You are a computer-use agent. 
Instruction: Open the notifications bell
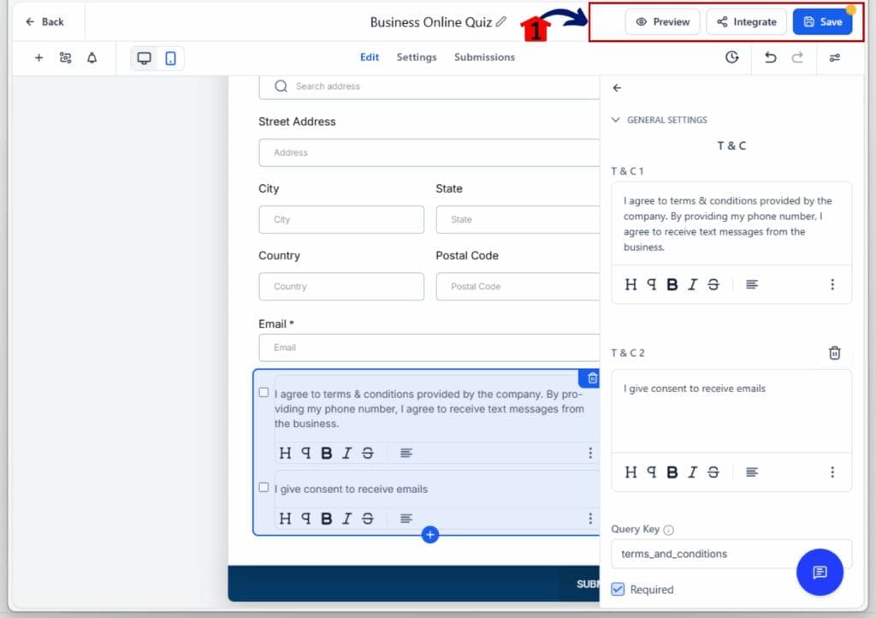click(92, 58)
